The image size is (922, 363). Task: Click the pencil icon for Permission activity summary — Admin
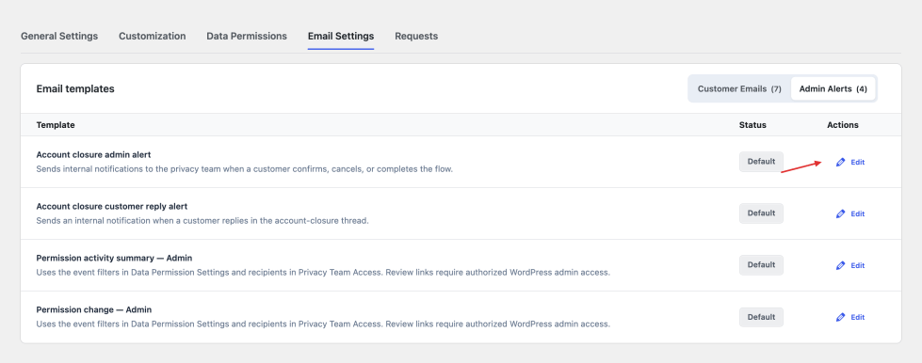pyautogui.click(x=840, y=265)
